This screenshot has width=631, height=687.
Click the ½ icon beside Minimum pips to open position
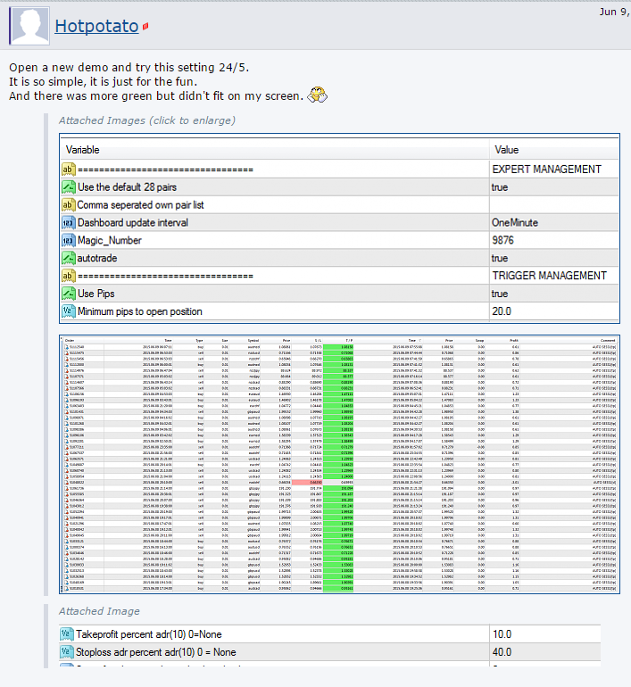point(69,311)
